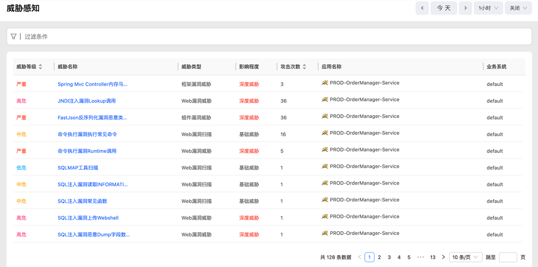Image resolution: width=538 pixels, height=267 pixels.
Task: Open the 1小时 time range dropdown
Action: pos(488,8)
